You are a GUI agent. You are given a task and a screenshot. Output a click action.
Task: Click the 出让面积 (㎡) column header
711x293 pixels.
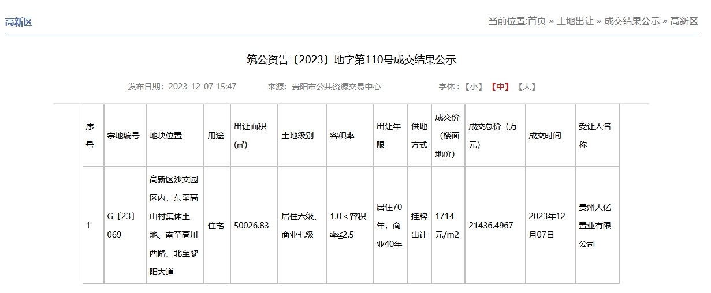250,136
